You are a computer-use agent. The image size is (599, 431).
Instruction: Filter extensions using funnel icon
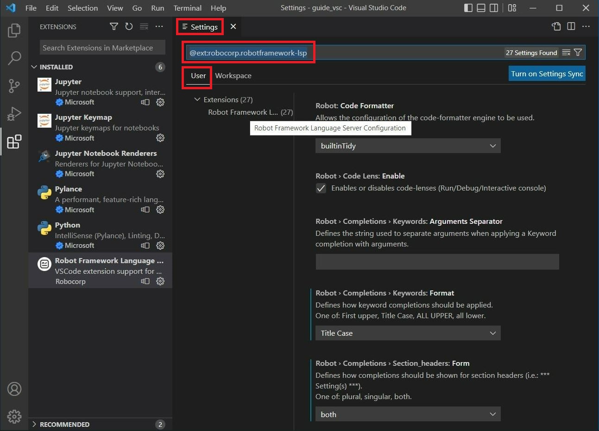pos(113,26)
